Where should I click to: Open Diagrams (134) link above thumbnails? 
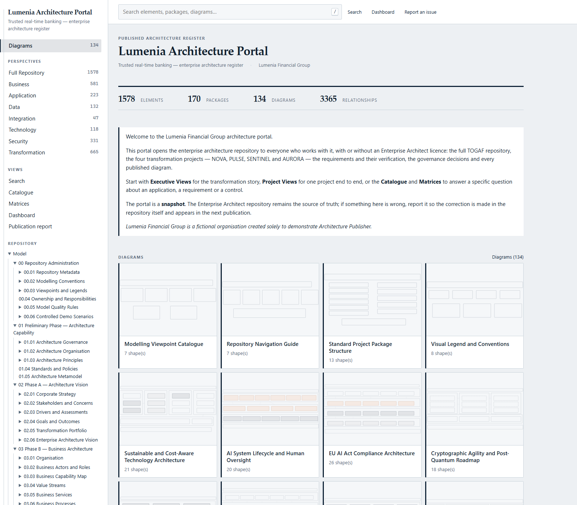[507, 257]
